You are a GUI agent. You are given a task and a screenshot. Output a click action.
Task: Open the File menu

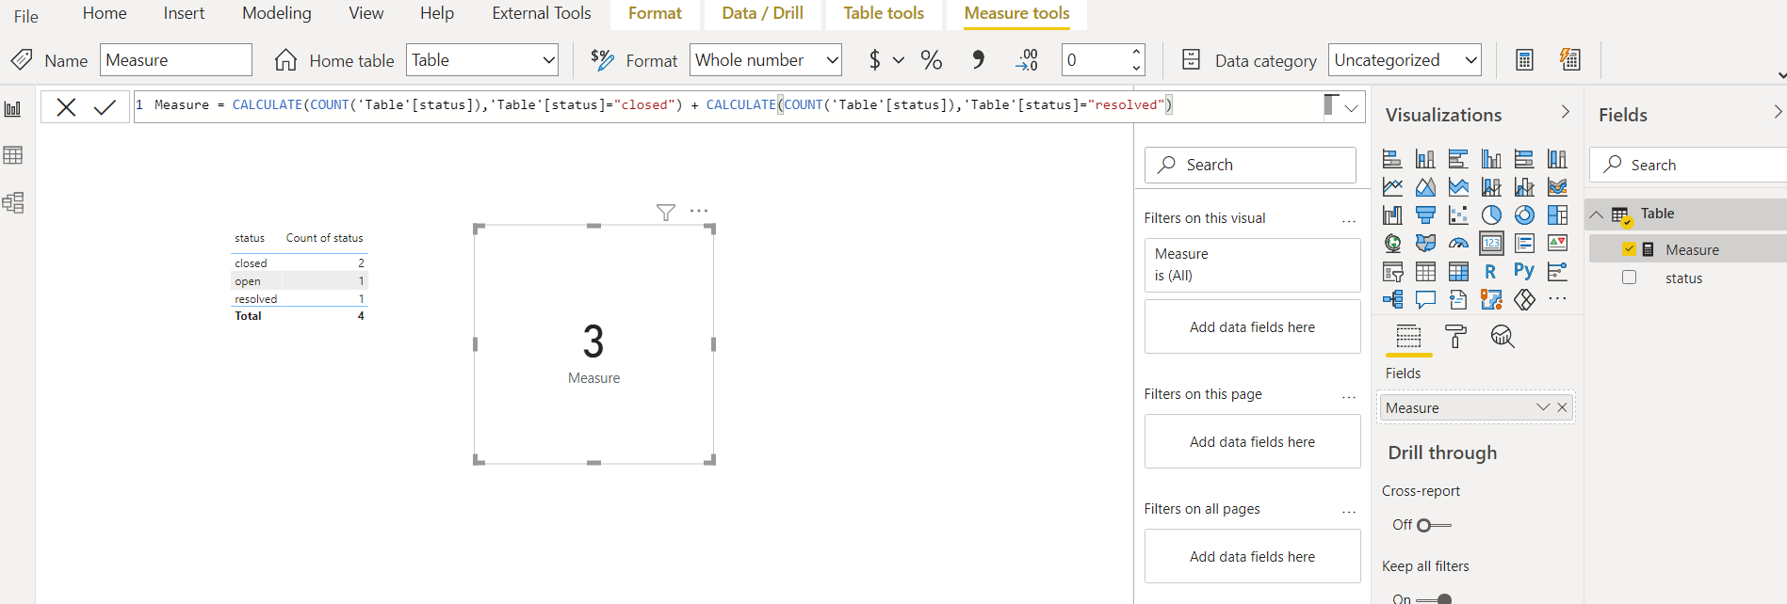[x=26, y=16]
